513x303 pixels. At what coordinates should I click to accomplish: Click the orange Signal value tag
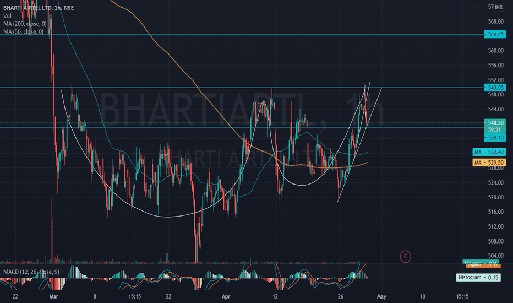tap(483, 264)
